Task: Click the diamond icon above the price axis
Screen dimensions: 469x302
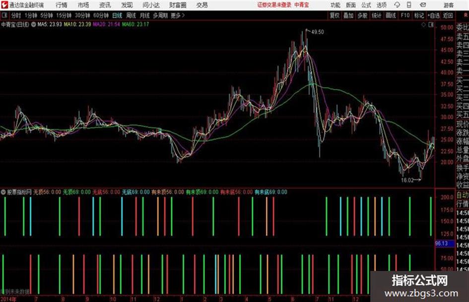Action: [x=423, y=25]
